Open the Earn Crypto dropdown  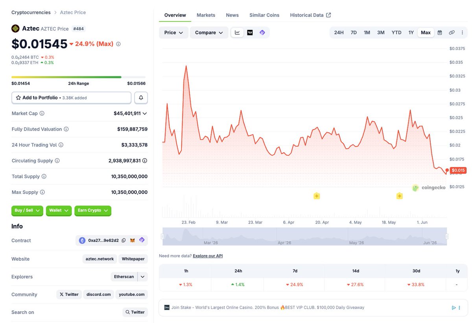pyautogui.click(x=93, y=210)
